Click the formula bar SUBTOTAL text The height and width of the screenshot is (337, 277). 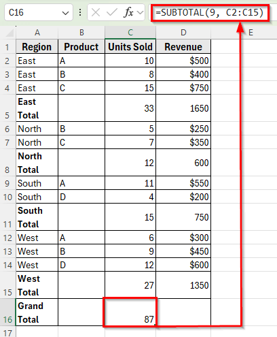[210, 13]
